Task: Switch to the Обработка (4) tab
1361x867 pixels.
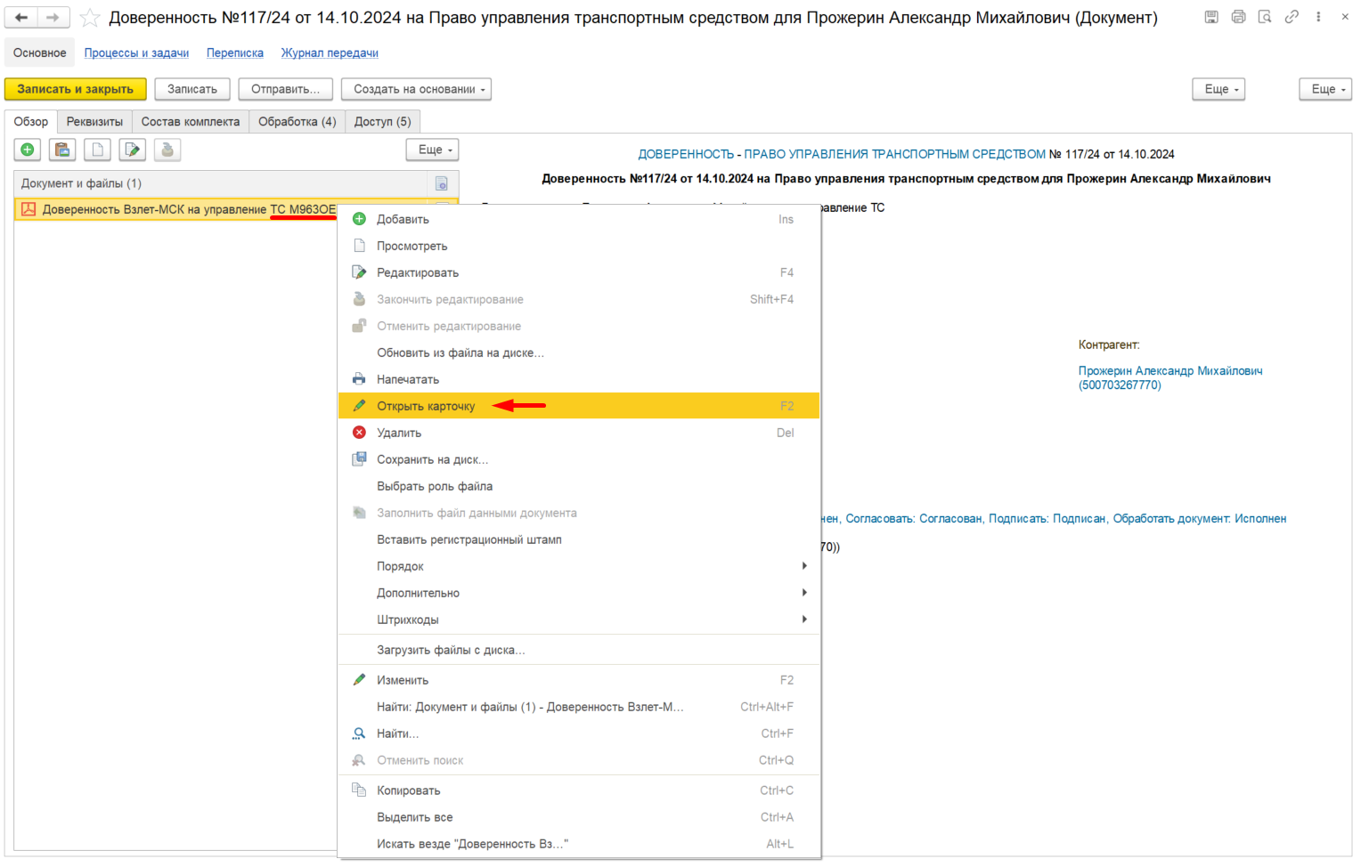Action: coord(297,122)
